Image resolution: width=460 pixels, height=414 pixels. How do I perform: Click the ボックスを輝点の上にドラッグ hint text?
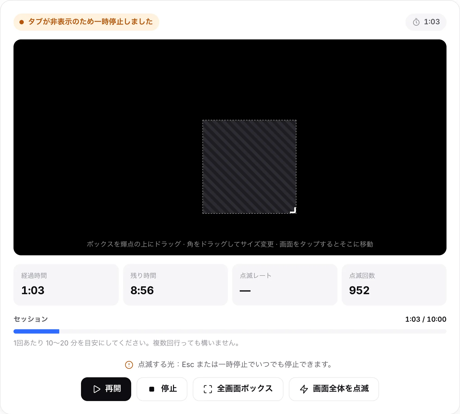(230, 244)
